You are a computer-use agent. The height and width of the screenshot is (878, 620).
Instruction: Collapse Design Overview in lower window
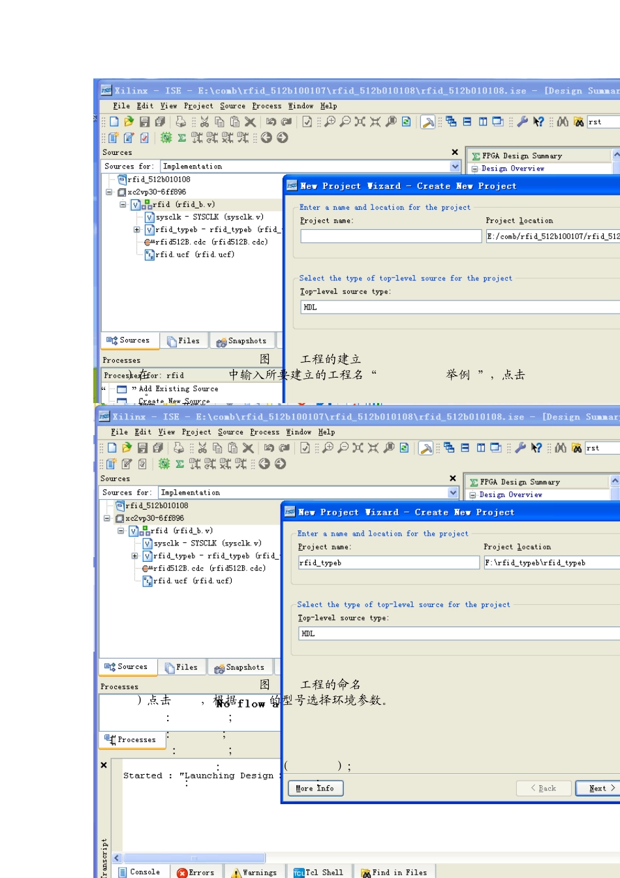[x=473, y=495]
